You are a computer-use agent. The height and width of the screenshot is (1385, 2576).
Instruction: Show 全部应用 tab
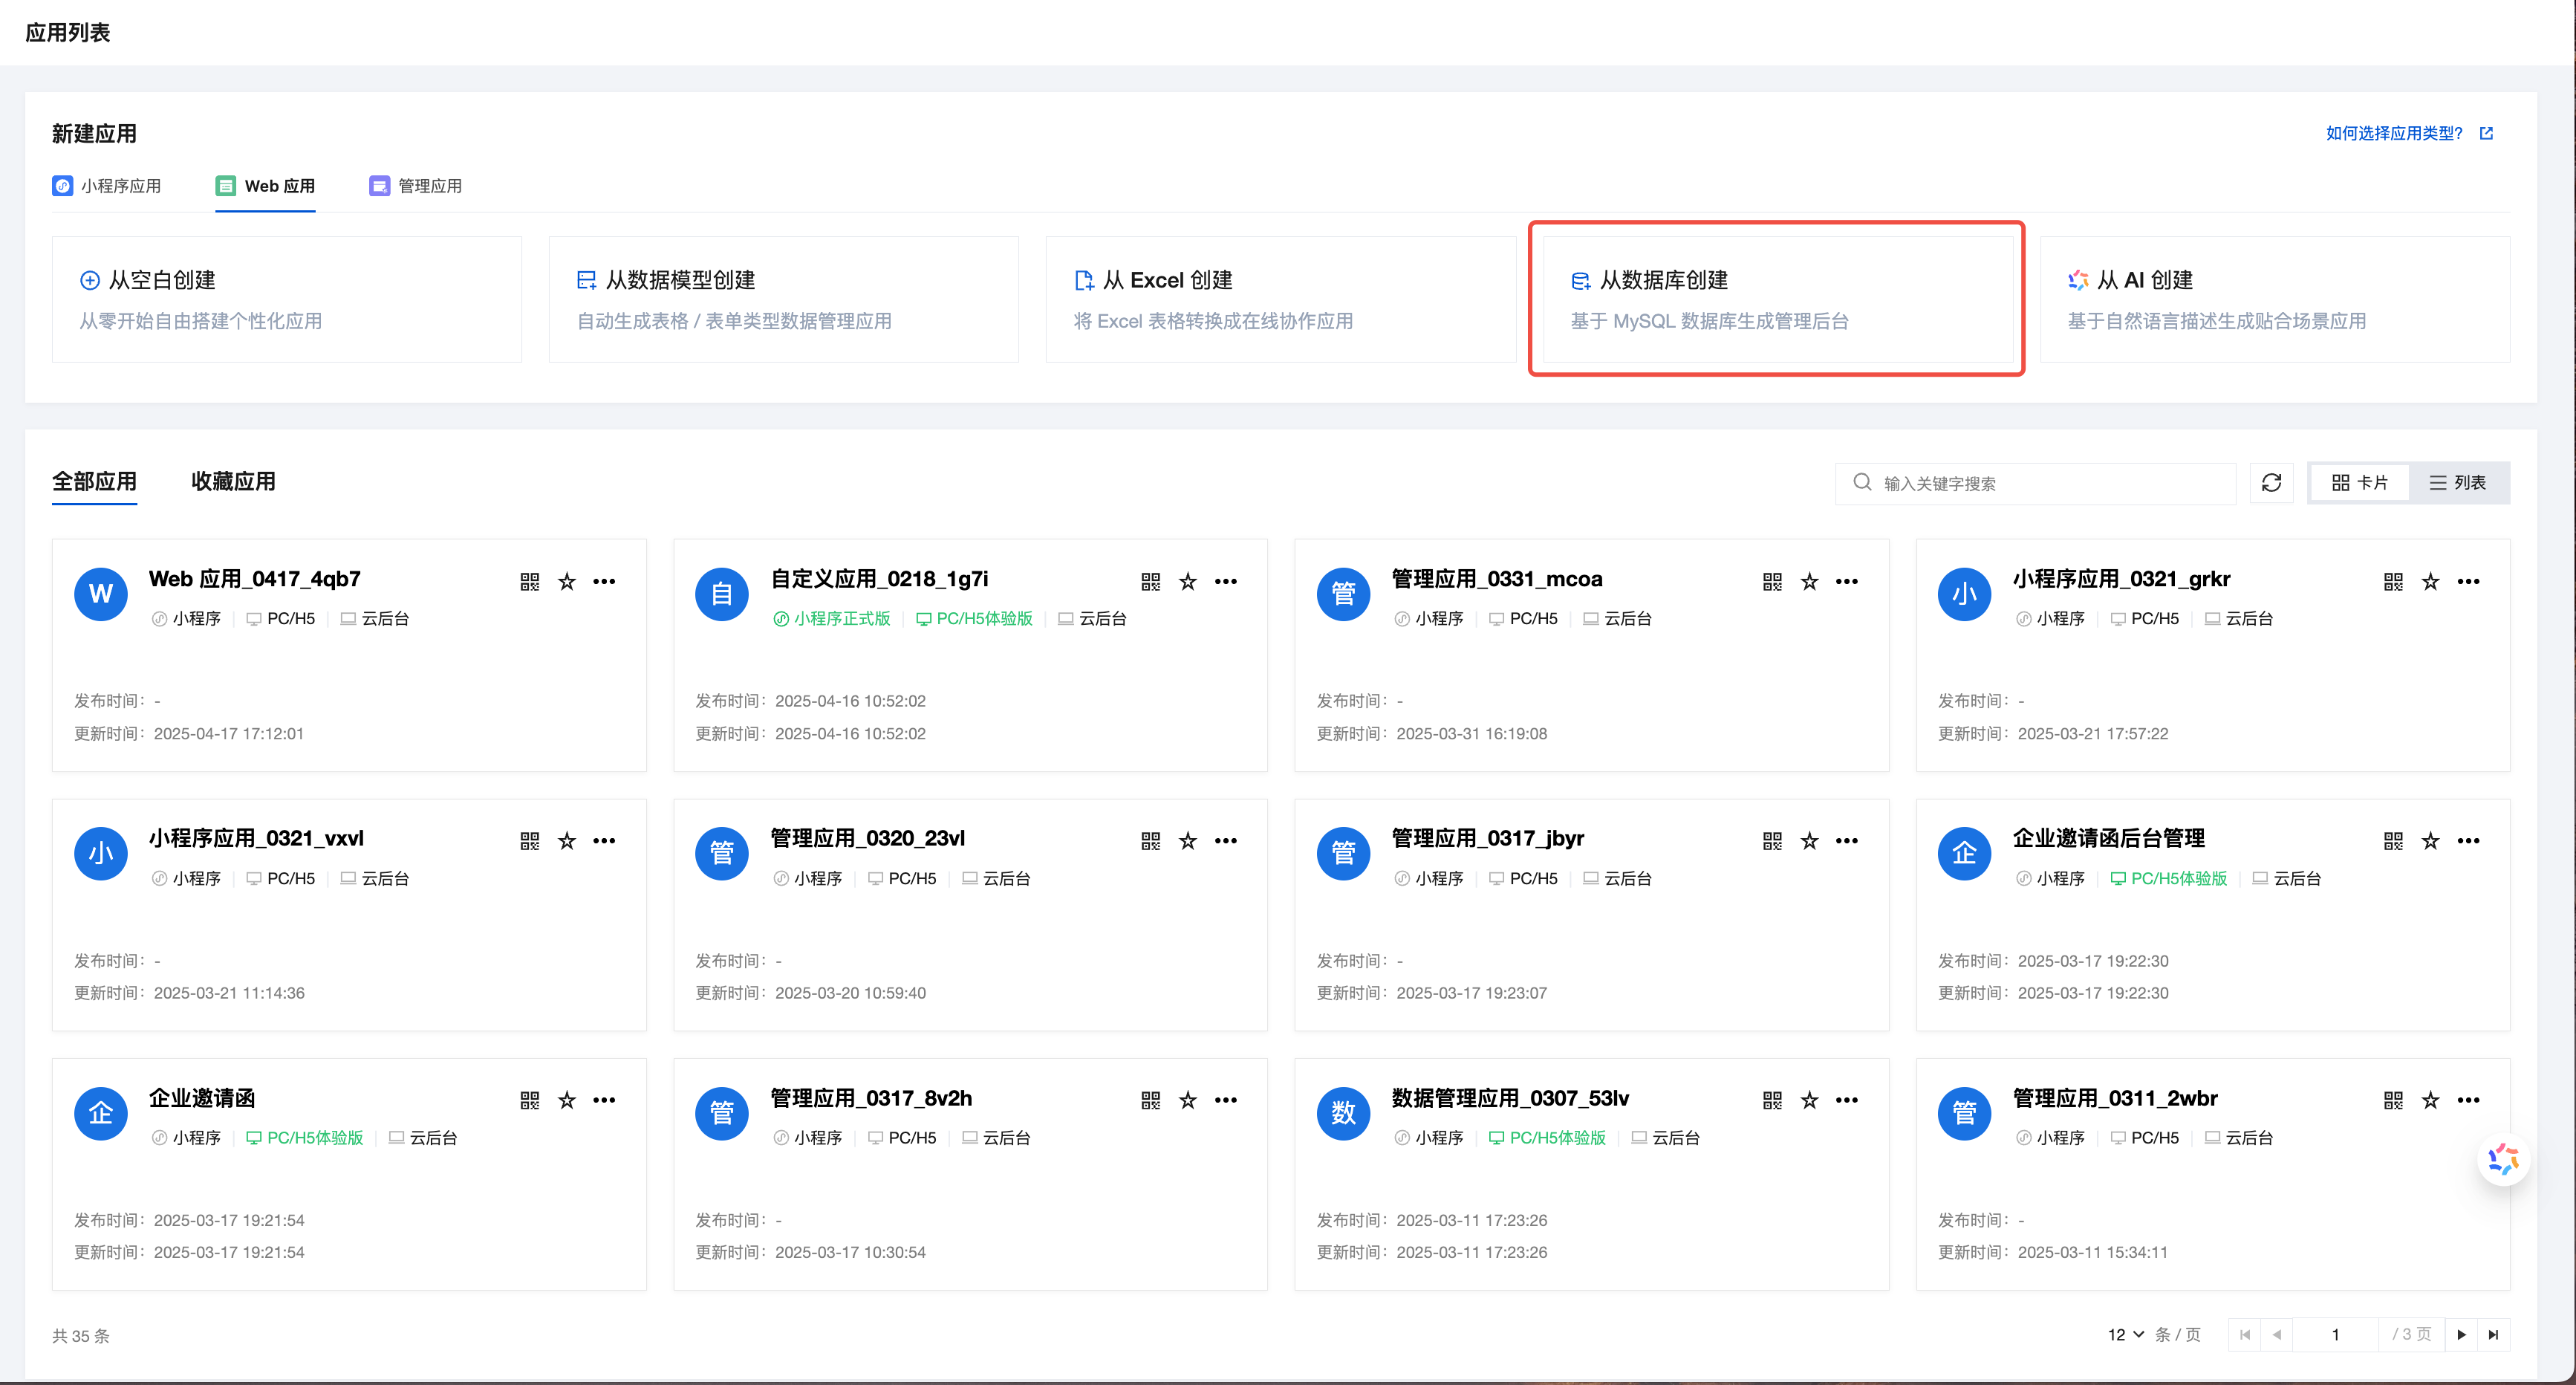coord(94,481)
